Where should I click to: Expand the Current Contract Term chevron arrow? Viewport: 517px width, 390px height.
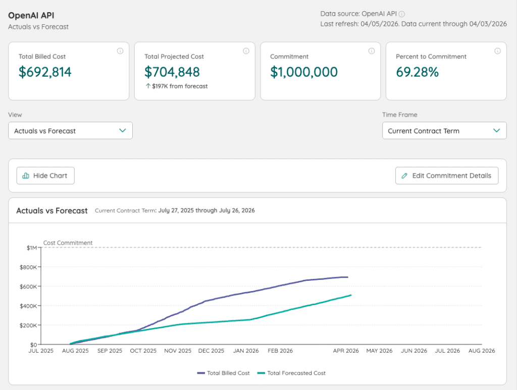point(496,131)
